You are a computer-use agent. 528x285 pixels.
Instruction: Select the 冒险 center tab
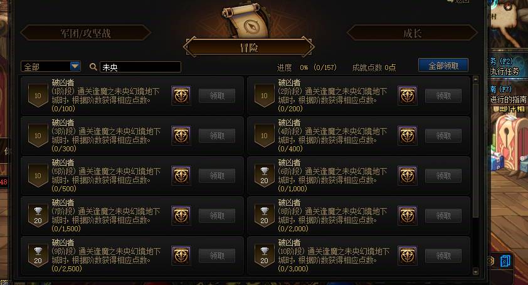[249, 47]
